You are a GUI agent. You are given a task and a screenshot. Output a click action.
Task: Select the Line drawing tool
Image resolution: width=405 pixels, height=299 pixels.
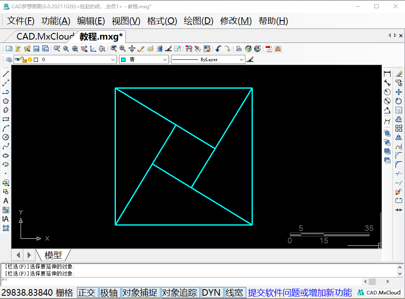click(x=6, y=74)
